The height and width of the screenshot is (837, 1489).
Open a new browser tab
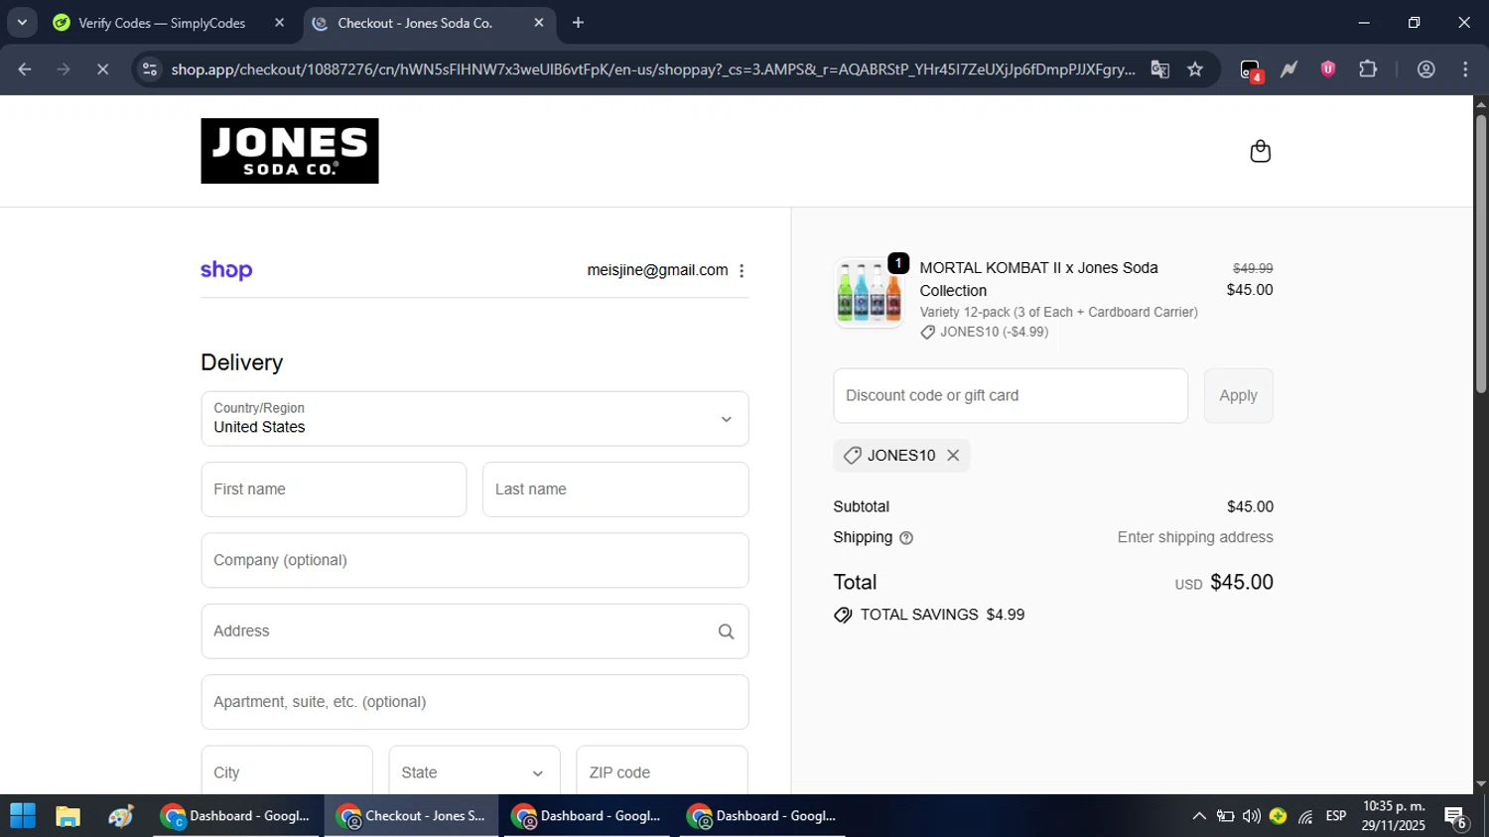pyautogui.click(x=578, y=23)
